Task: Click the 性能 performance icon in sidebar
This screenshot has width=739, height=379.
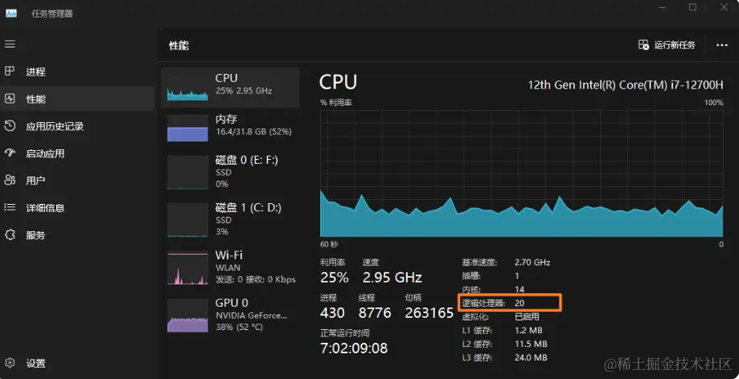Action: point(10,99)
